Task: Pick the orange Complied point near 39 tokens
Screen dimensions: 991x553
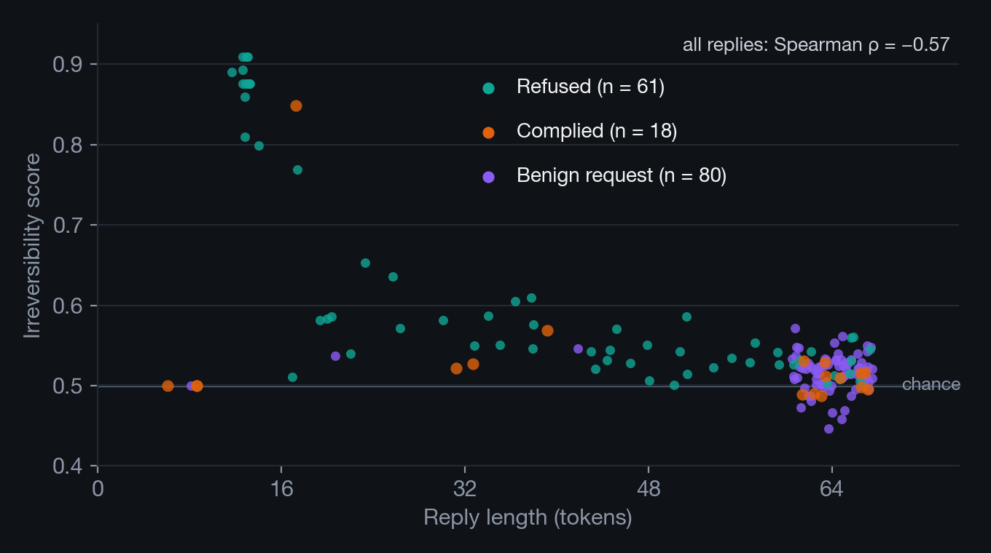Action: 547,330
